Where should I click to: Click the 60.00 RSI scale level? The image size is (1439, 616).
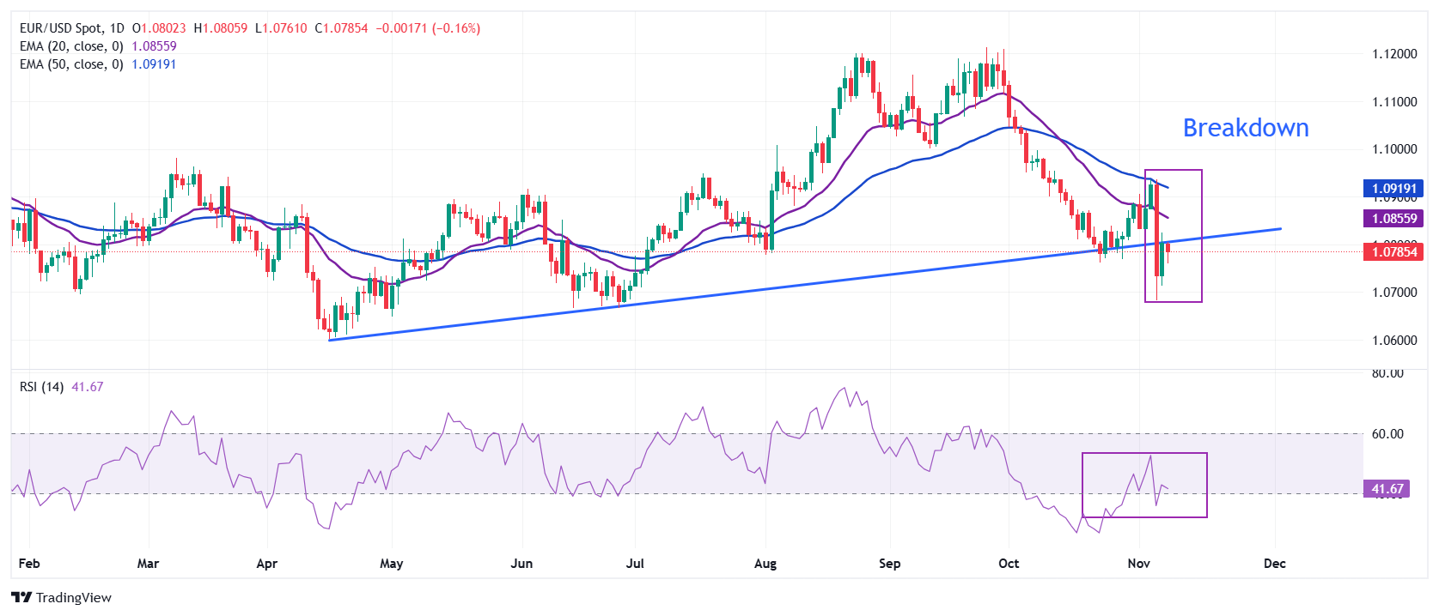coord(1387,434)
